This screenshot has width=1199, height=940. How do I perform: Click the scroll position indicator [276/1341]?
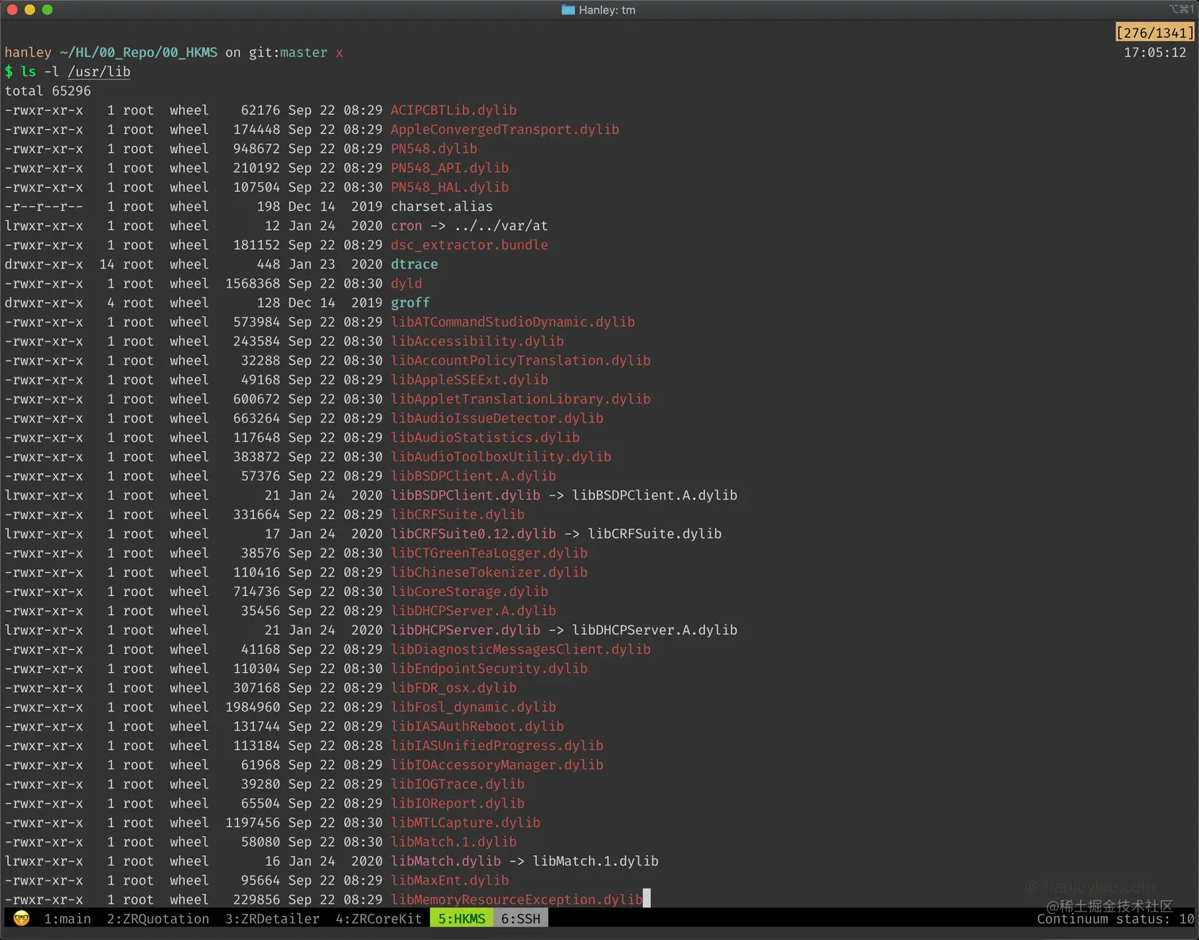point(1155,32)
